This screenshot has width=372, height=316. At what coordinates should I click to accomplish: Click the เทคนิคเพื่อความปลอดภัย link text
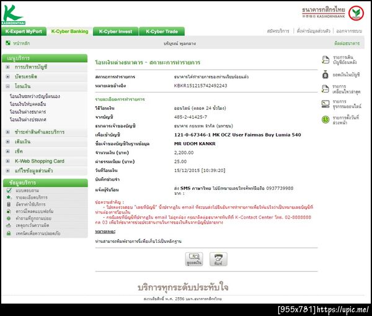tap(38, 233)
